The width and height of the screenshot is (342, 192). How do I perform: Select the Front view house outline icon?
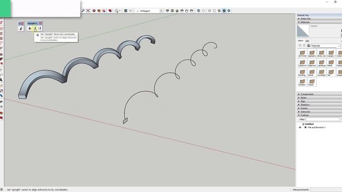click(177, 11)
